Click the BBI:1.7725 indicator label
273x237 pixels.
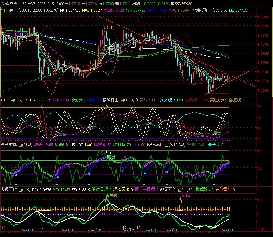pyautogui.click(x=236, y=11)
